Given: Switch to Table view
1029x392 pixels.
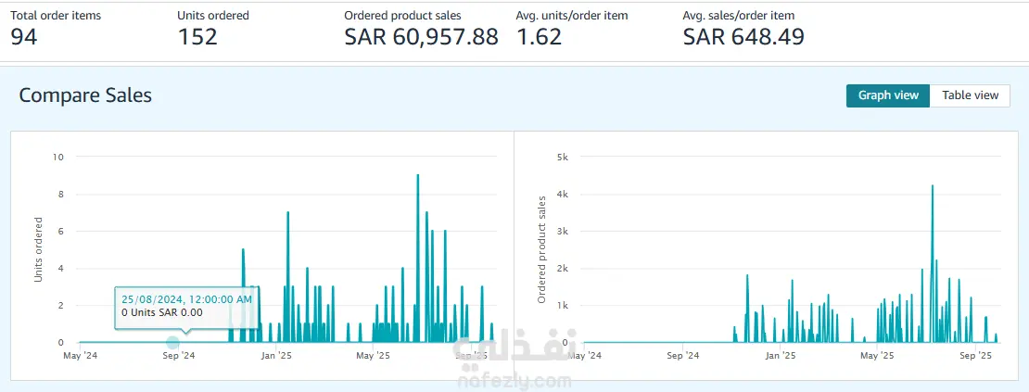Looking at the screenshot, I should coord(970,95).
